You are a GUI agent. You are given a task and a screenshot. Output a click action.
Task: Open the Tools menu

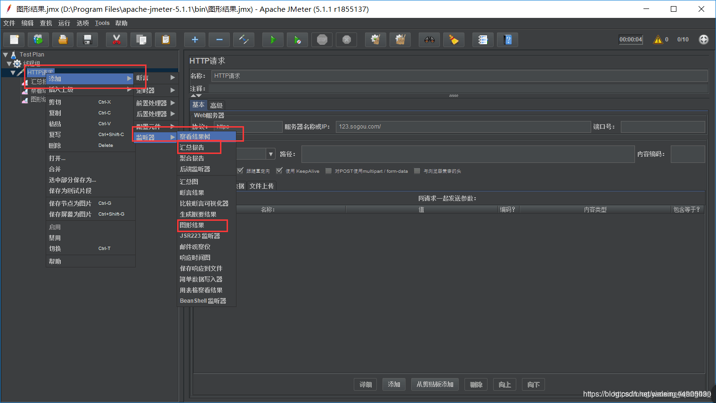[x=102, y=23]
